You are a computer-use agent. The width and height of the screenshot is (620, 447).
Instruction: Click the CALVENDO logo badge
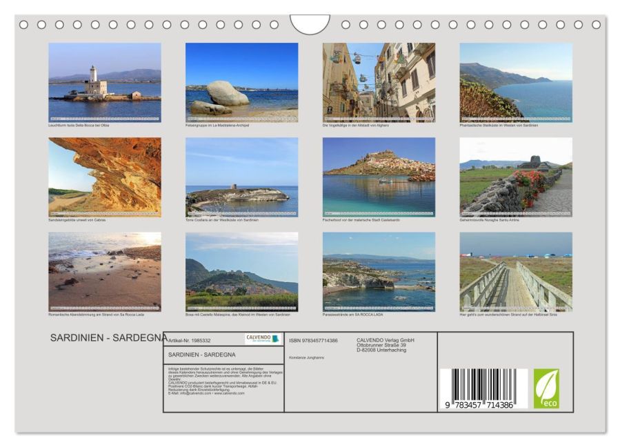coord(263,339)
